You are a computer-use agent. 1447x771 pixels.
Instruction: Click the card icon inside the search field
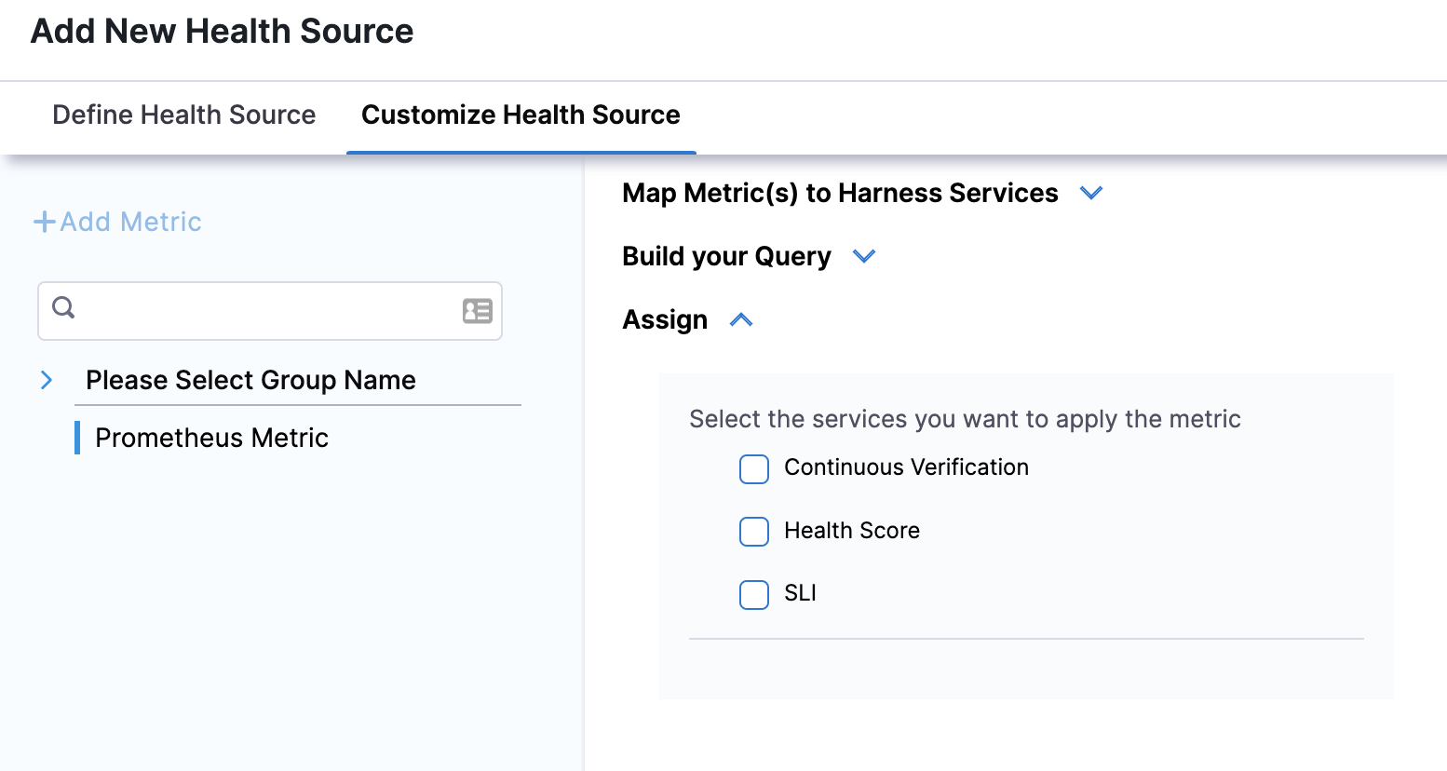click(477, 311)
